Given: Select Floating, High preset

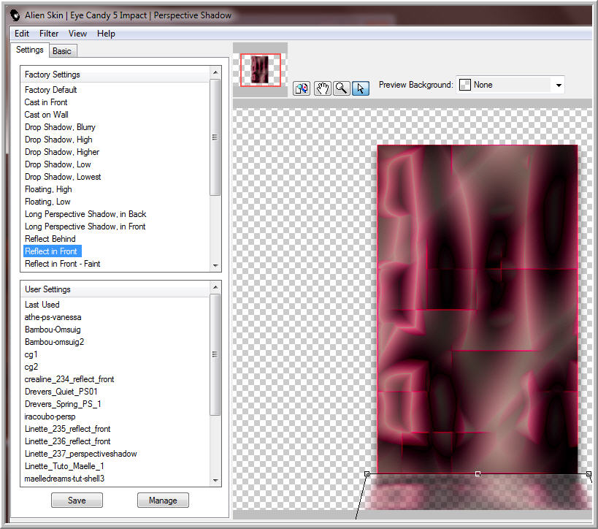Looking at the screenshot, I should click(x=48, y=189).
